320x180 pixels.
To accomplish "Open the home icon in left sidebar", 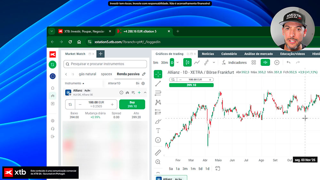I will [x=53, y=88].
